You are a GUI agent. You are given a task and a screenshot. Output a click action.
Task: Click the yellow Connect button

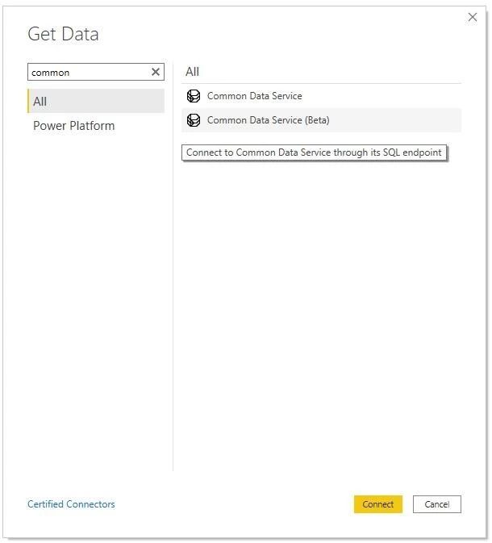tap(377, 503)
